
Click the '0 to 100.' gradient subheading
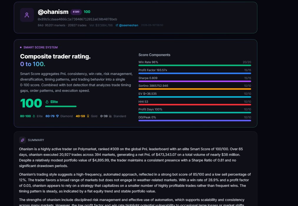(x=33, y=64)
